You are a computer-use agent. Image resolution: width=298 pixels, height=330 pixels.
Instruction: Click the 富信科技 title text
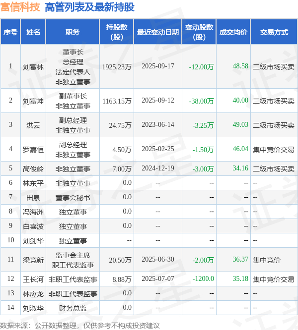(x=20, y=7)
